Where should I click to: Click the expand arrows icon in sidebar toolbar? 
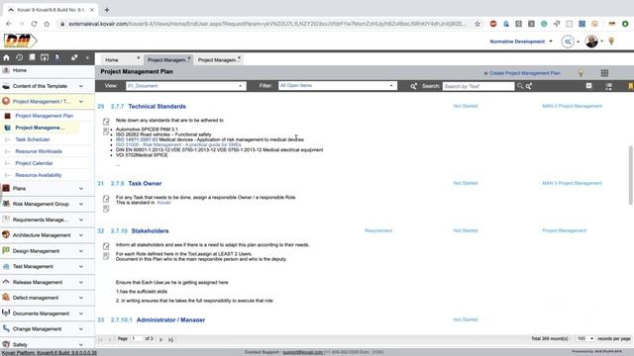tap(74, 57)
